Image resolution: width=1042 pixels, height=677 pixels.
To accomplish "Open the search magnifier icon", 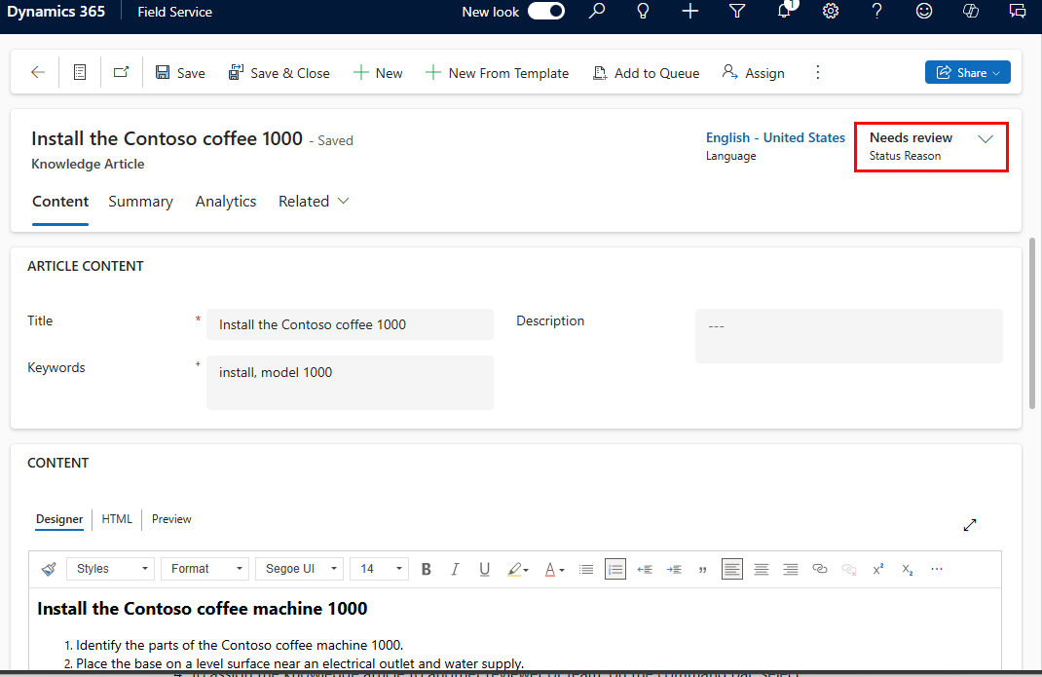I will click(597, 12).
